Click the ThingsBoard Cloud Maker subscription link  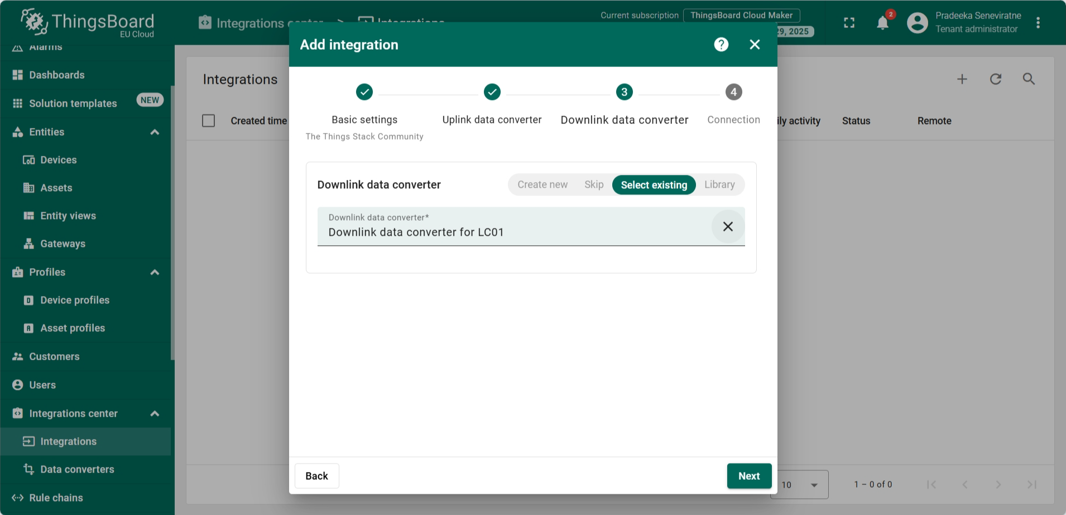741,15
